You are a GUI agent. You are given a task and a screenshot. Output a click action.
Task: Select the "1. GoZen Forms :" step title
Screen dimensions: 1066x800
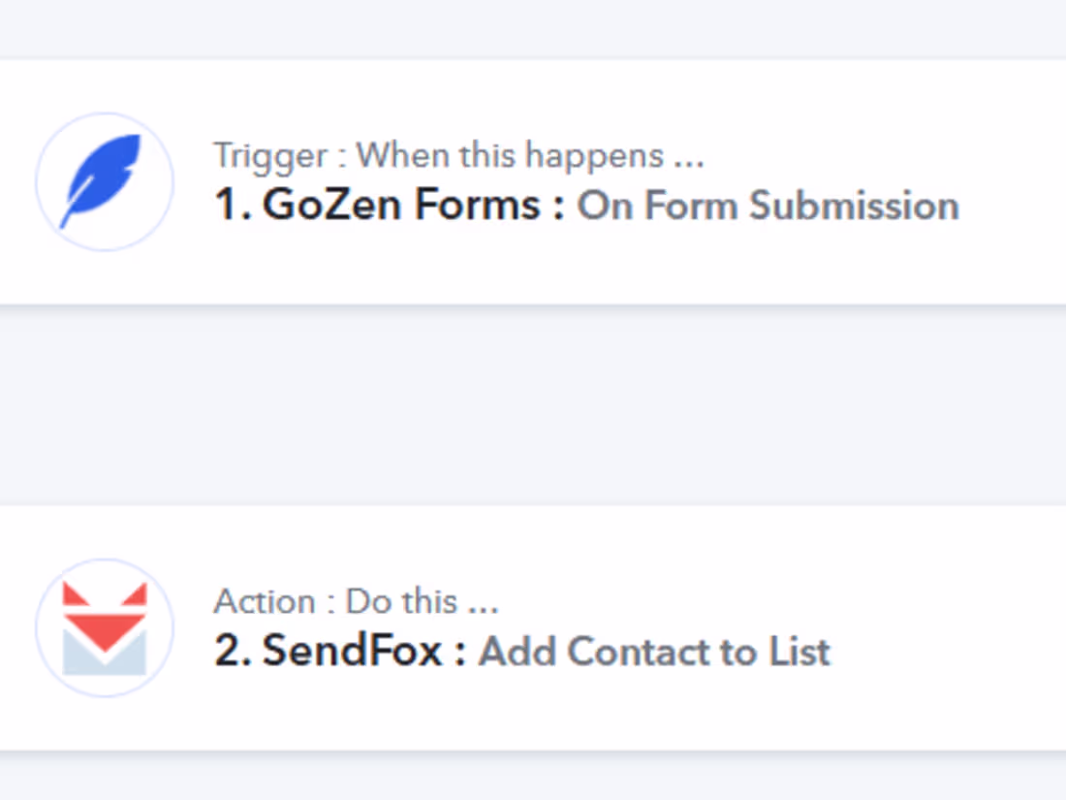pyautogui.click(x=390, y=206)
